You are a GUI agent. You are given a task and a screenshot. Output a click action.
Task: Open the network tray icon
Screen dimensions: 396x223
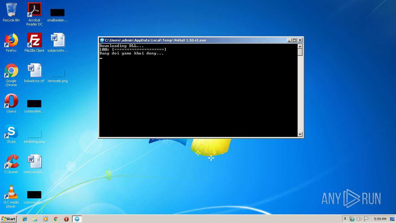352,219
